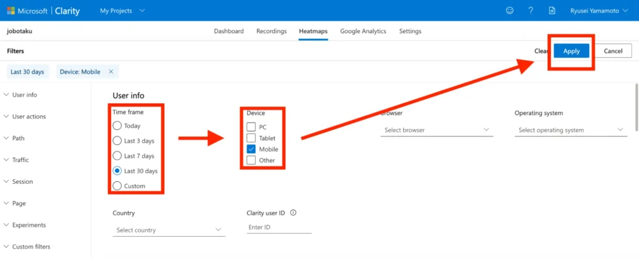Click the Microsoft logo icon
639x258 pixels.
pyautogui.click(x=11, y=11)
